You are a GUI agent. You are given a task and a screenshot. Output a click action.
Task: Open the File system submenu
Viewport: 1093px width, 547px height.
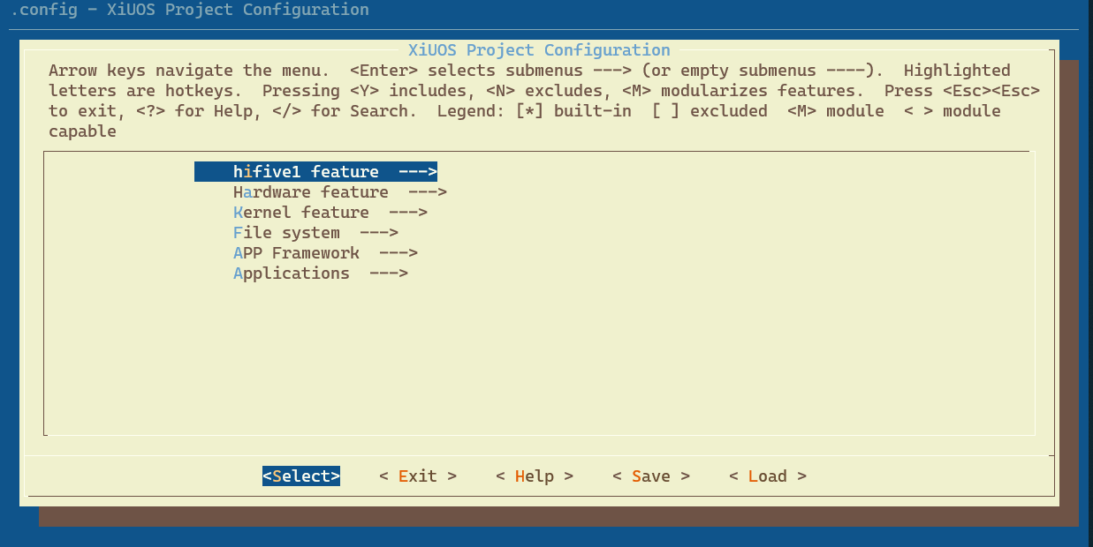[x=315, y=233]
